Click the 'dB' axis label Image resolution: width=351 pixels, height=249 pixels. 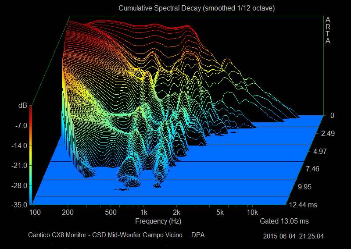point(23,105)
